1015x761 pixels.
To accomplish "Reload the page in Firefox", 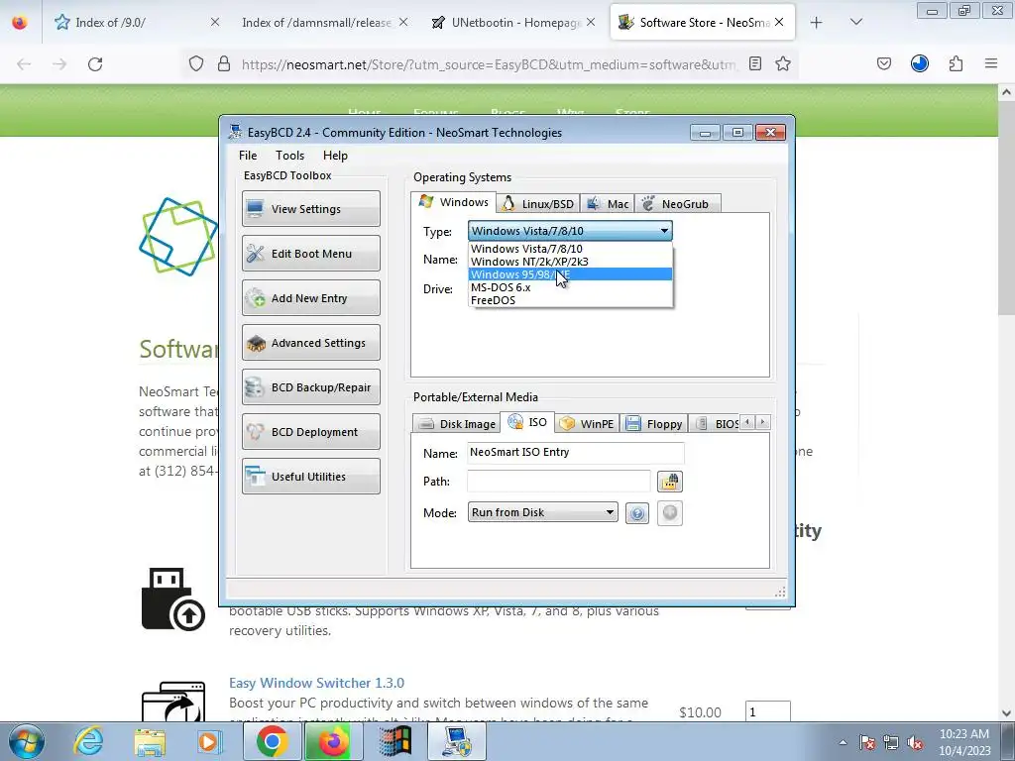I will [95, 64].
